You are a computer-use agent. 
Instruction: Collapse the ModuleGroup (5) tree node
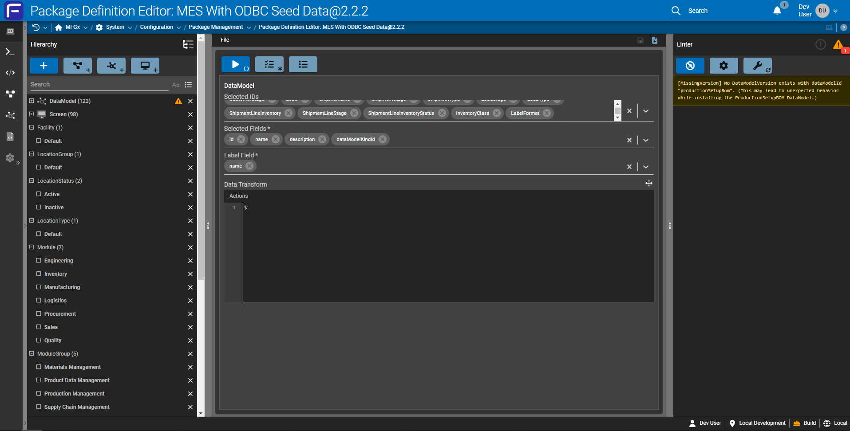(x=32, y=353)
